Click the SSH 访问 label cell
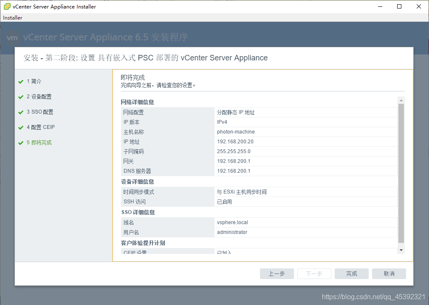The image size is (429, 305). coord(168,202)
